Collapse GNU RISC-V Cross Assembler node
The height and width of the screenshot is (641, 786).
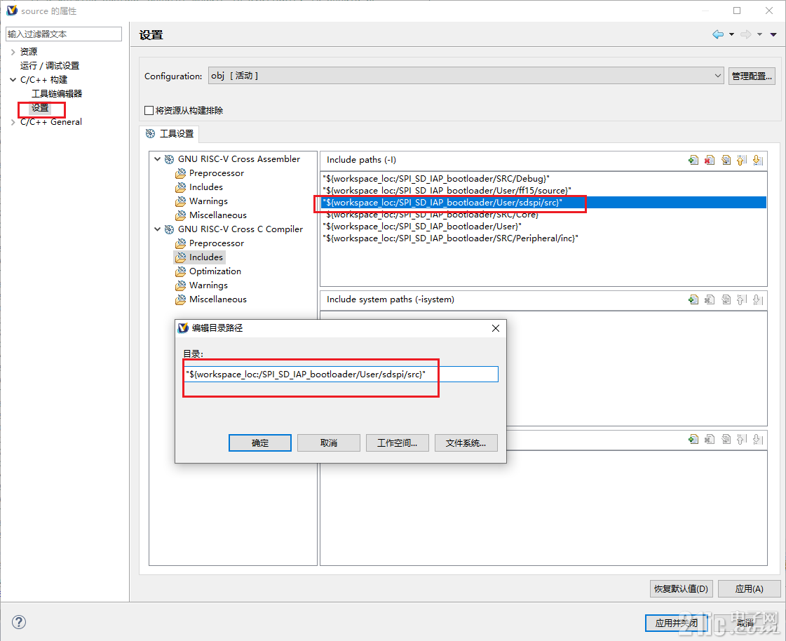(157, 159)
